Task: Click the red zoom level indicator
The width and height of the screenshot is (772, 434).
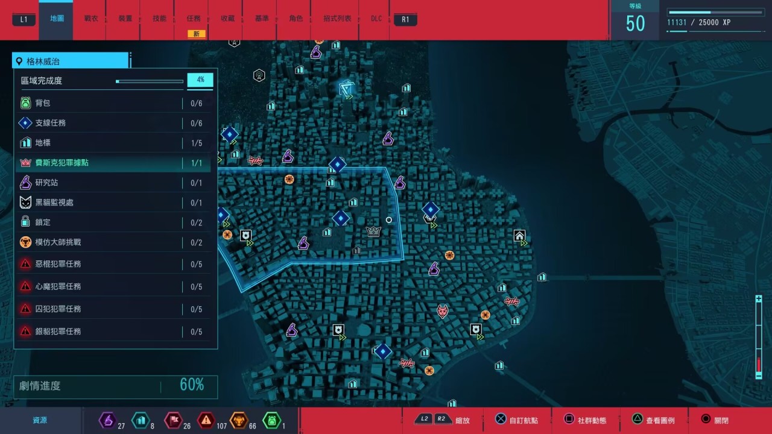Action: pyautogui.click(x=759, y=364)
